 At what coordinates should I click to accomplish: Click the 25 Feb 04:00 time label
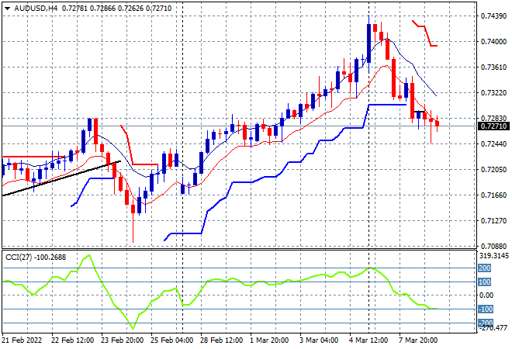171,340
